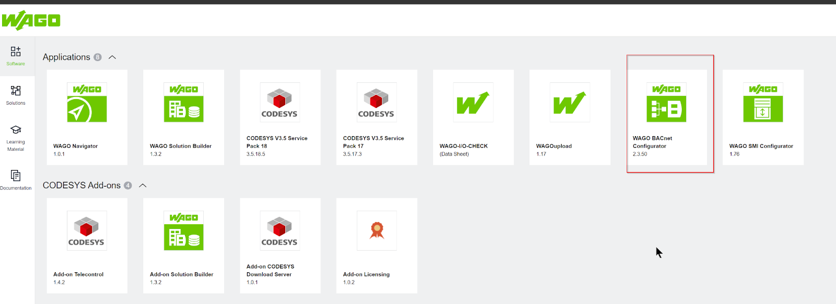
Task: Open the WAGO BACnet Configurator title
Action: pos(652,142)
